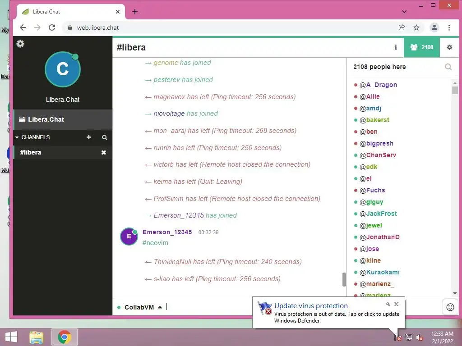Viewport: 462px width, 346px height.
Task: Open a new browser tab
Action: (x=135, y=12)
